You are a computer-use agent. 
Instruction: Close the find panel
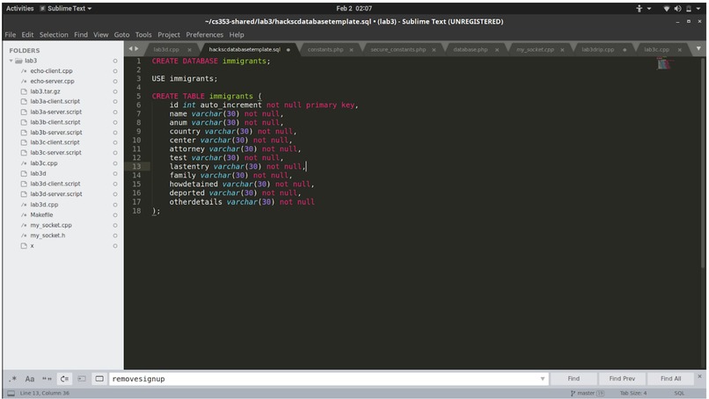(699, 376)
